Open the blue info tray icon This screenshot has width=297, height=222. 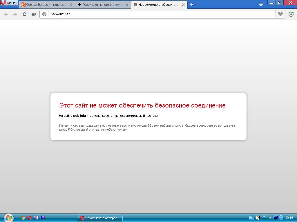[x=281, y=218]
